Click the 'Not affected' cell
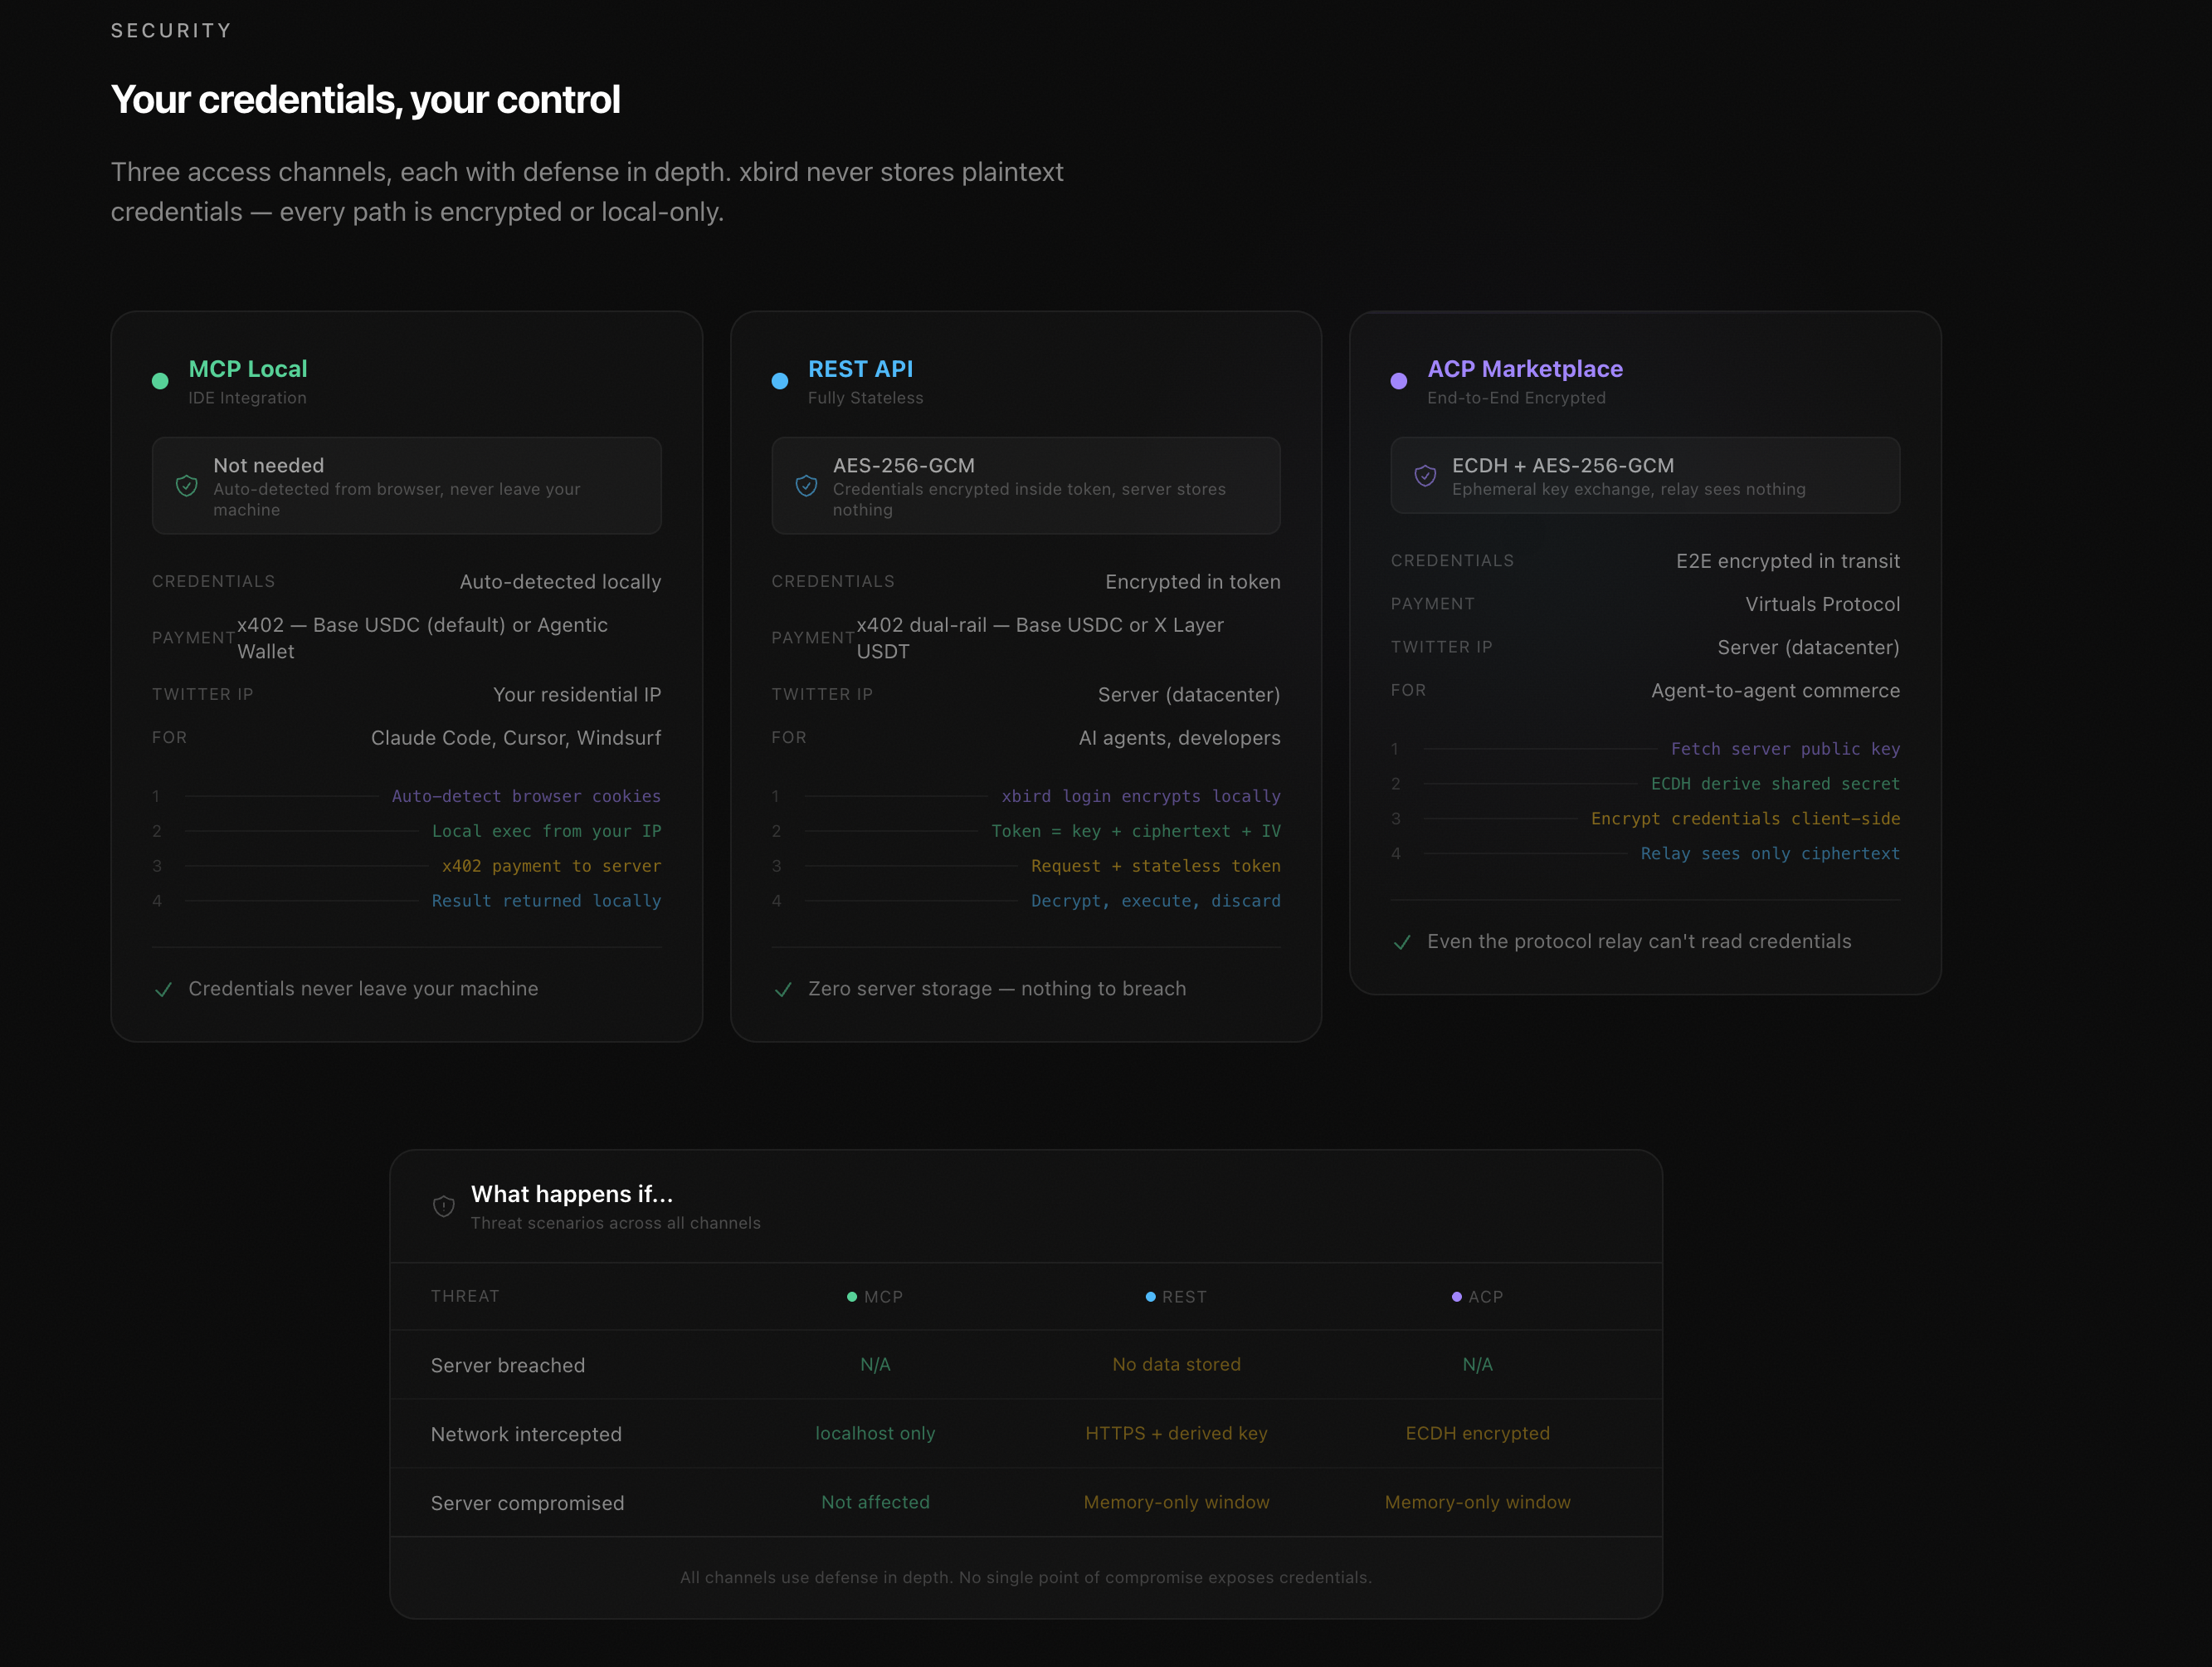Image resolution: width=2212 pixels, height=1667 pixels. [875, 1503]
